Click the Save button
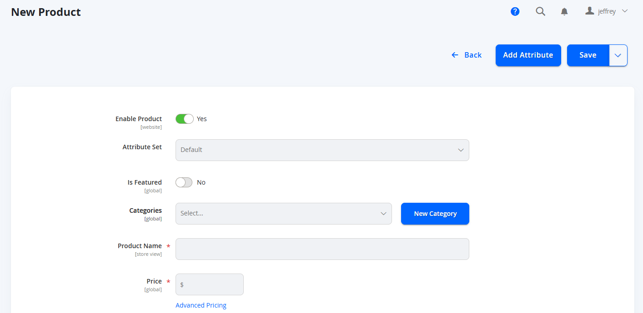Screen dimensions: 643x313 pos(588,55)
